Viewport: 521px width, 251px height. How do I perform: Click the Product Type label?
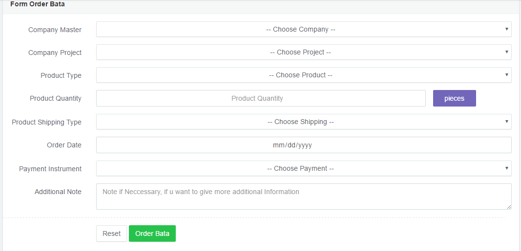(x=61, y=75)
